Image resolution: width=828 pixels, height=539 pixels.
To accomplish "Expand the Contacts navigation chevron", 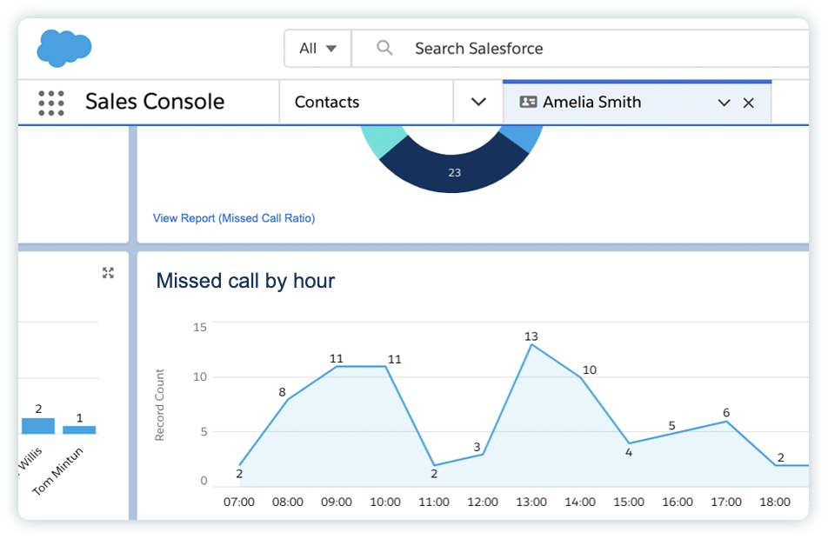I will [478, 102].
